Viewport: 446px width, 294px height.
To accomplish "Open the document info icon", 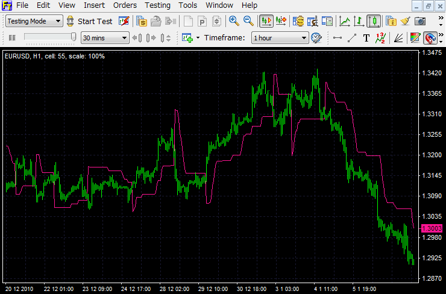I will pyautogui.click(x=391, y=21).
